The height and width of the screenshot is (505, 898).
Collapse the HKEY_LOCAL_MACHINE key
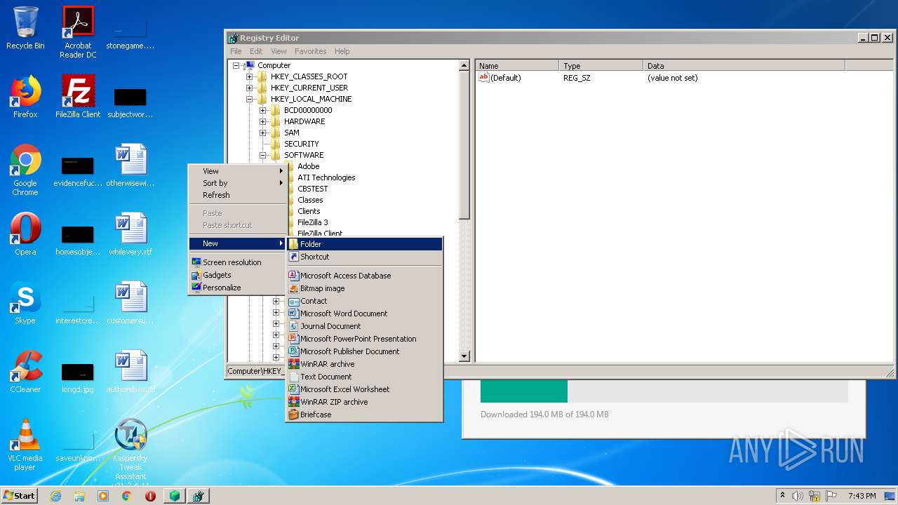coord(249,99)
